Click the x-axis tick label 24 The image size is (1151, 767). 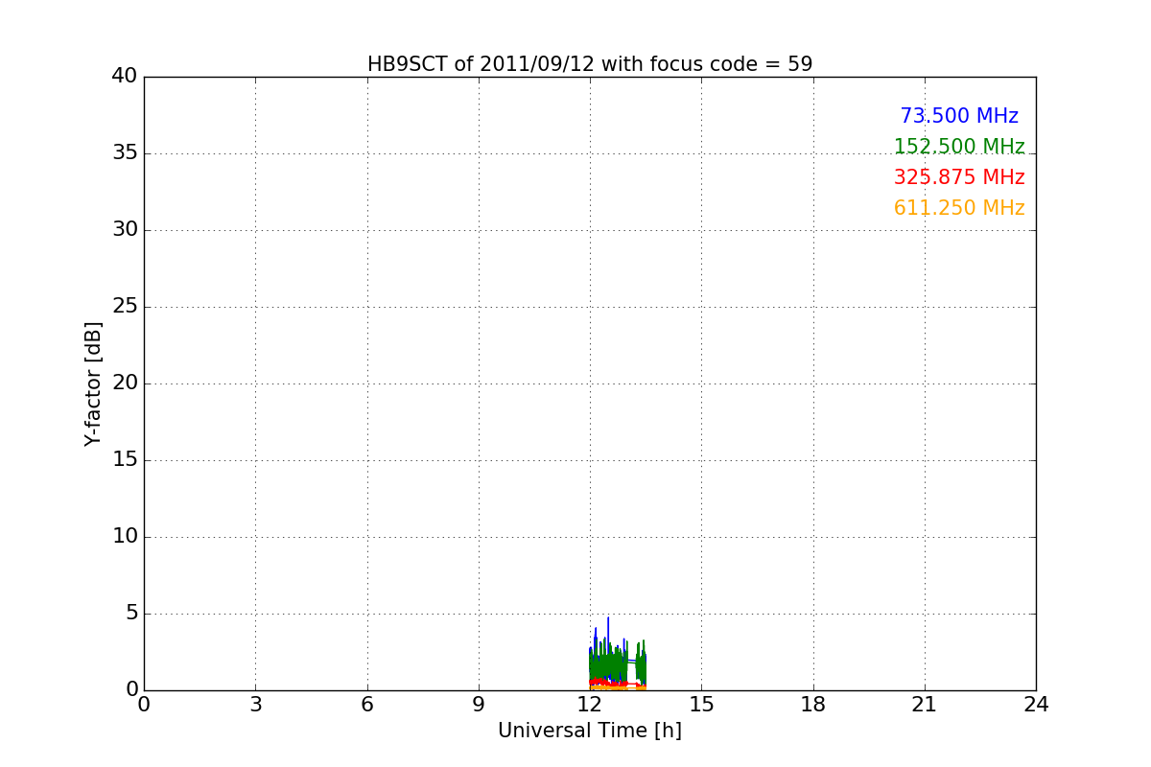[x=1036, y=705]
